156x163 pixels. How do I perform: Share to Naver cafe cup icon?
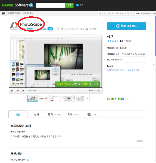(x=112, y=99)
